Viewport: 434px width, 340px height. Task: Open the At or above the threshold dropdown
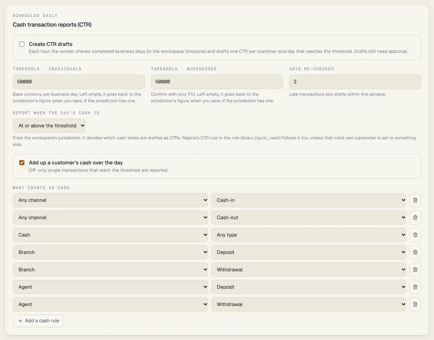(49, 126)
